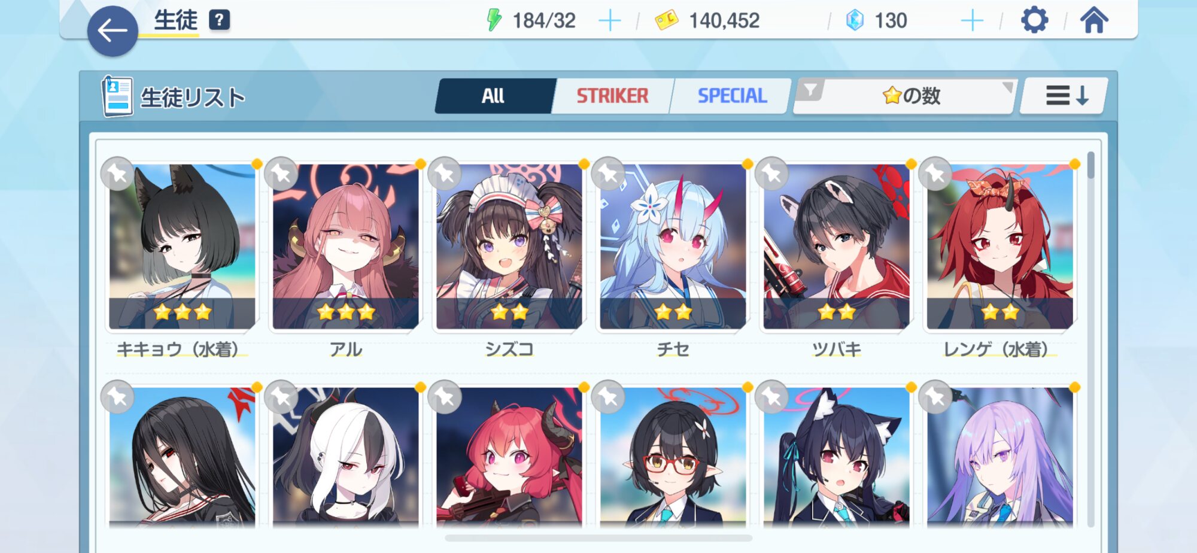Click the green energy bolt icon
This screenshot has height=553, width=1197.
494,20
